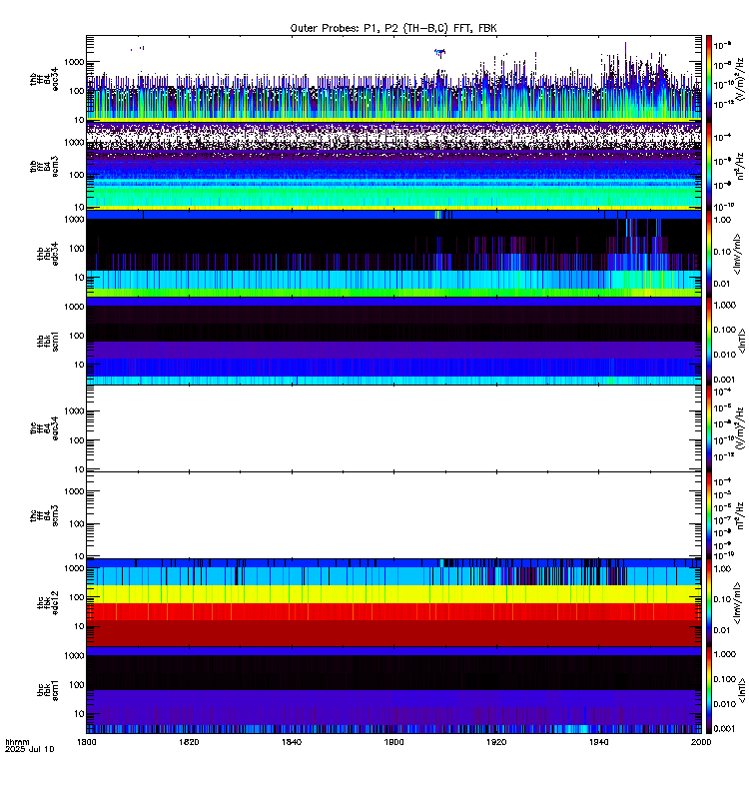Click the <|mV/m|> unit label of thb edc34
Screen dimensions: 749x799
click(737, 254)
